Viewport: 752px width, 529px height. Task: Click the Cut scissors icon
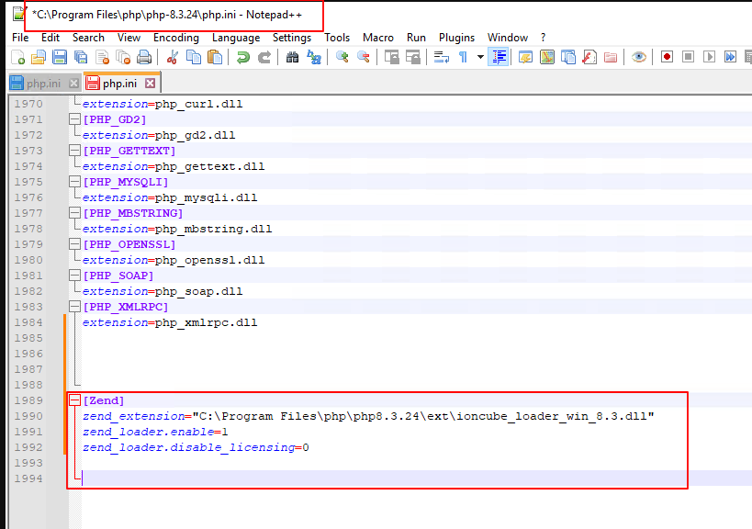pyautogui.click(x=172, y=57)
